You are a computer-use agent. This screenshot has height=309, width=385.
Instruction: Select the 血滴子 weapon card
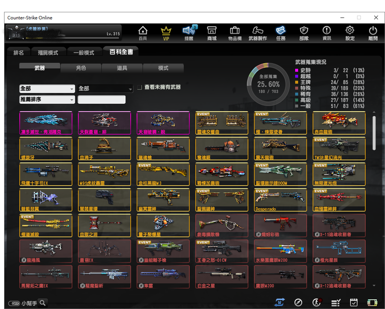click(x=104, y=149)
